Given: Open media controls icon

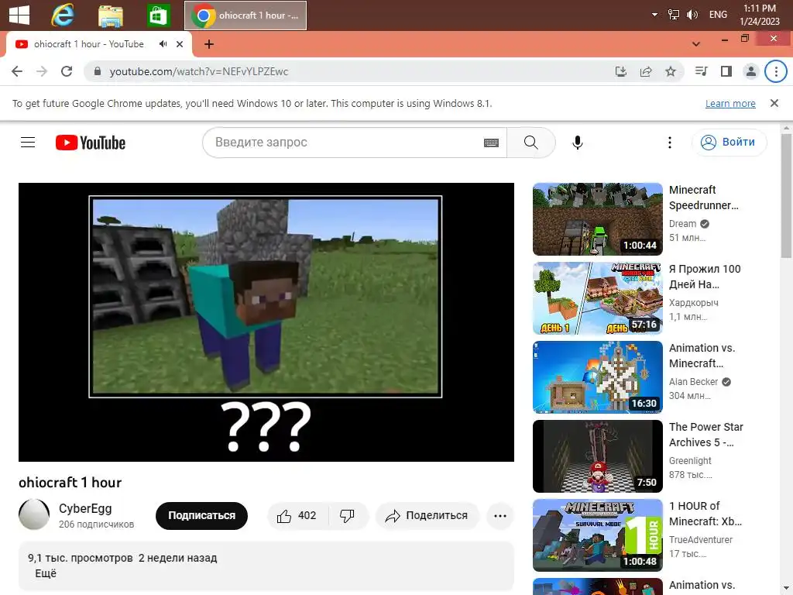Looking at the screenshot, I should click(701, 71).
